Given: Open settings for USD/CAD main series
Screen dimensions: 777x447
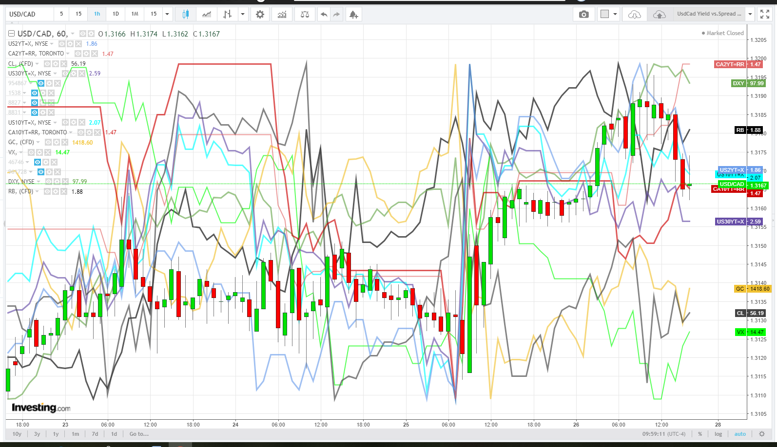Looking at the screenshot, I should [91, 34].
